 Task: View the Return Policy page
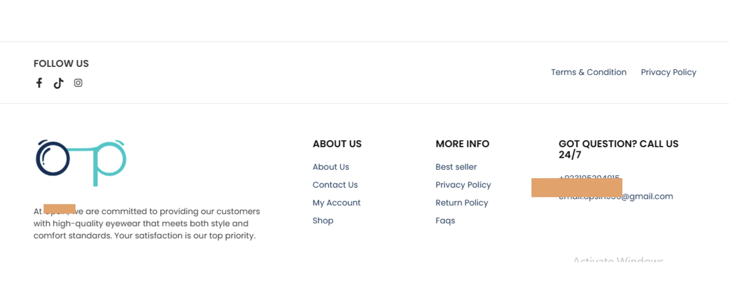[462, 203]
